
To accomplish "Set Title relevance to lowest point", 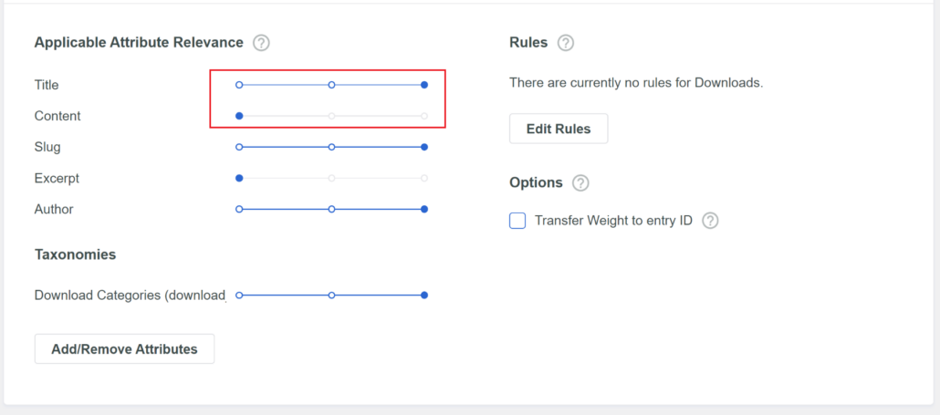I will point(239,85).
